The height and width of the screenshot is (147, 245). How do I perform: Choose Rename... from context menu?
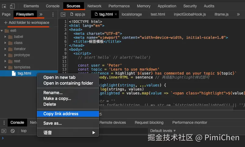click(68, 93)
